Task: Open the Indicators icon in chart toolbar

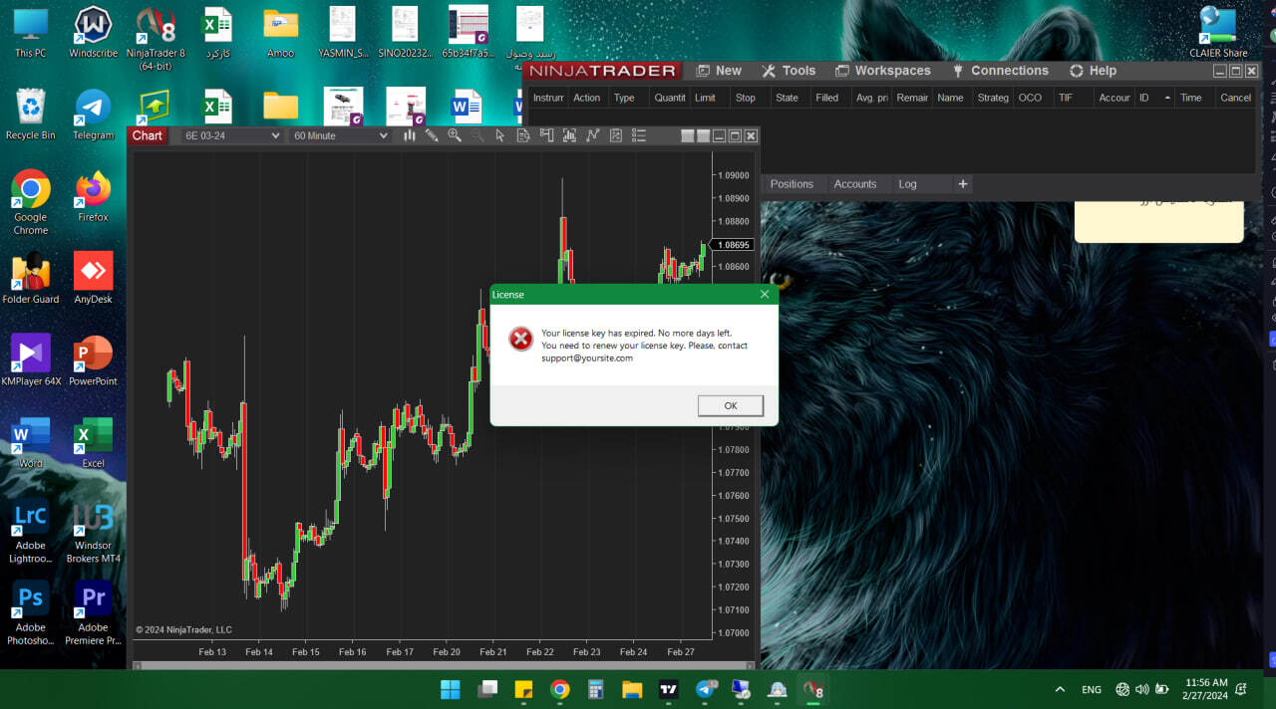Action: 569,135
